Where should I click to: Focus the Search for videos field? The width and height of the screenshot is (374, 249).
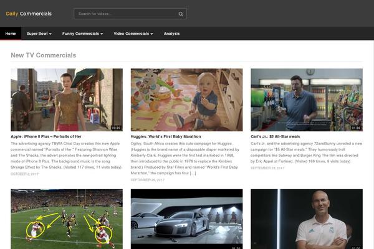[130, 14]
